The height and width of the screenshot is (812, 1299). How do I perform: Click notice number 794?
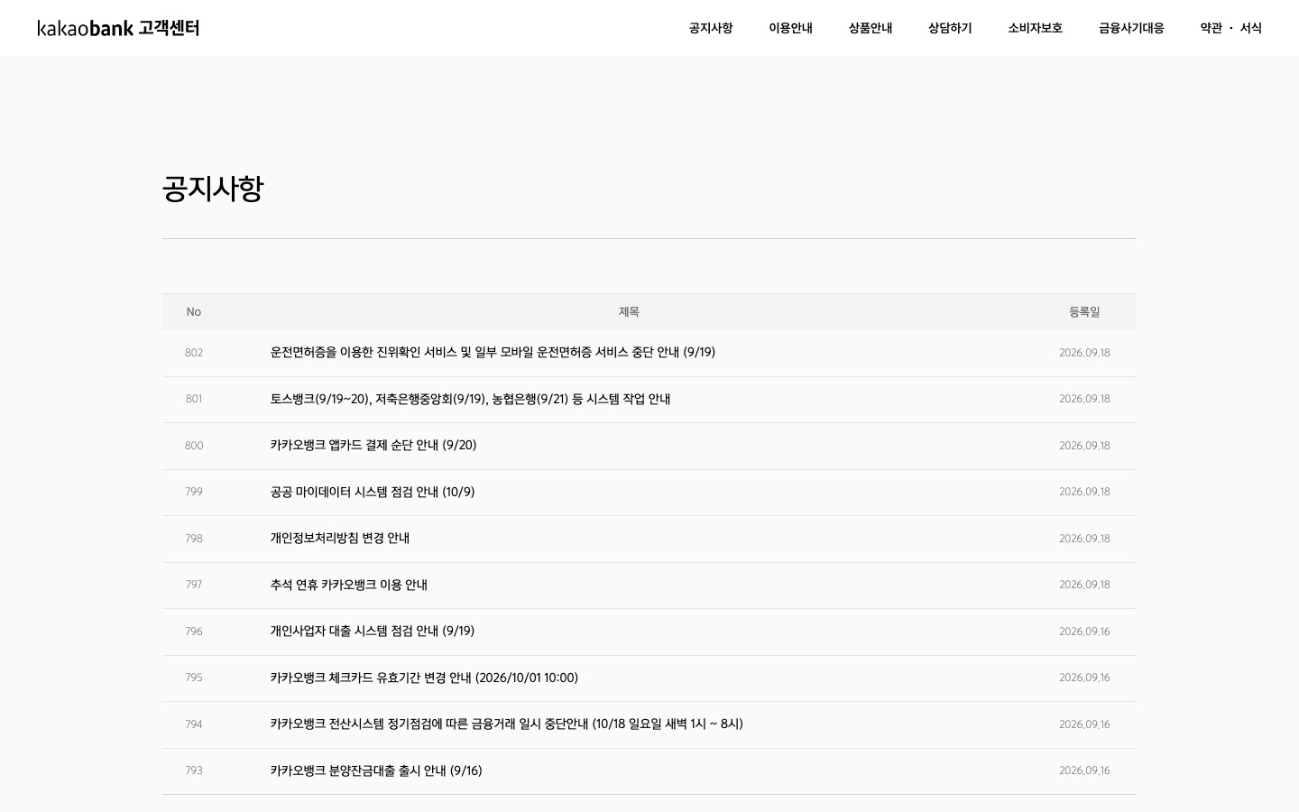194,724
